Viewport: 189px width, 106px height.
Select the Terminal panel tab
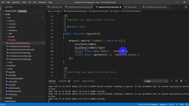coord(52,81)
